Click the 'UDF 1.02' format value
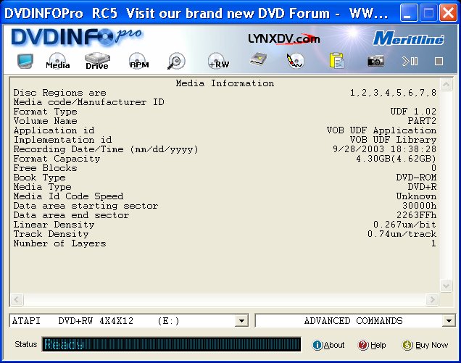 (413, 112)
